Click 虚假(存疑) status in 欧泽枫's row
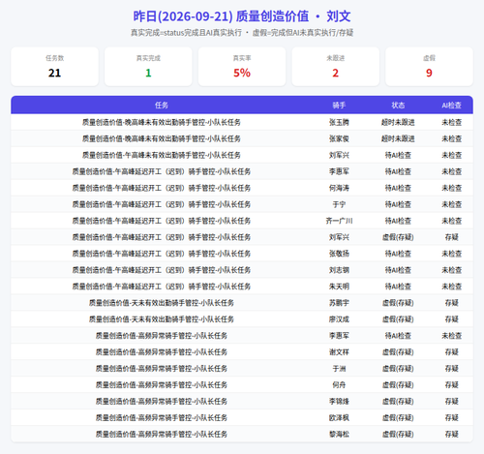 (398, 418)
